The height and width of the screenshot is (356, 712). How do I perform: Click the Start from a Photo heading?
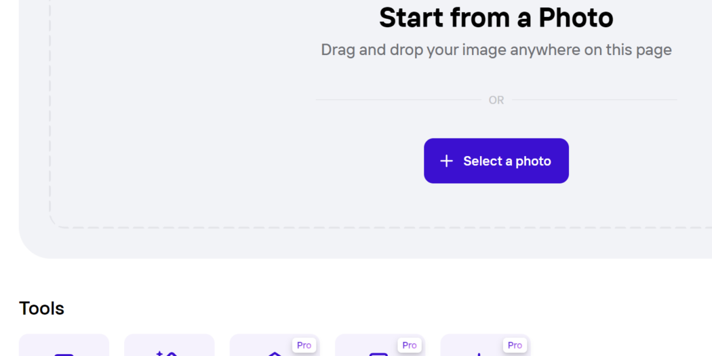click(x=496, y=18)
